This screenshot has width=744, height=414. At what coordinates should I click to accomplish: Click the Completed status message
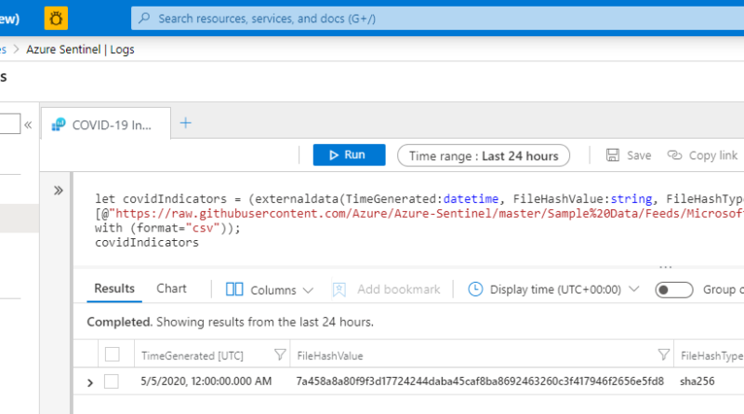(x=230, y=322)
